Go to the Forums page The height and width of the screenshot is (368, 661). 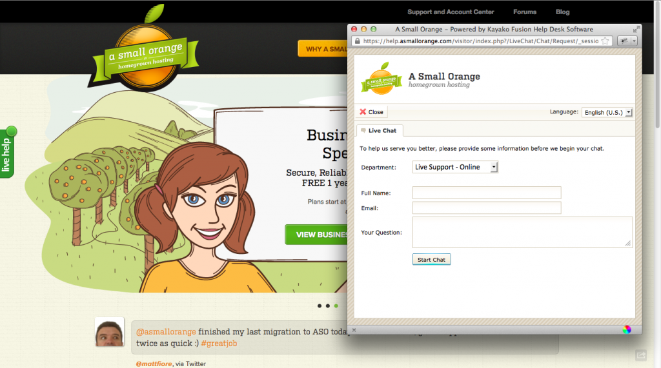(x=524, y=12)
